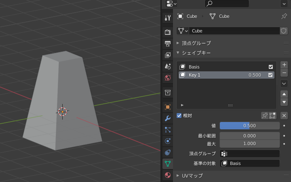
Task: Grab the shape key list resize handle
Action: [230, 105]
